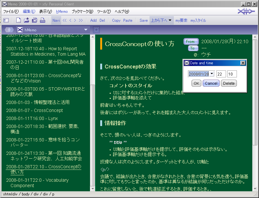Open entry 2008-01-11T16:00 Lynx

[32, 118]
